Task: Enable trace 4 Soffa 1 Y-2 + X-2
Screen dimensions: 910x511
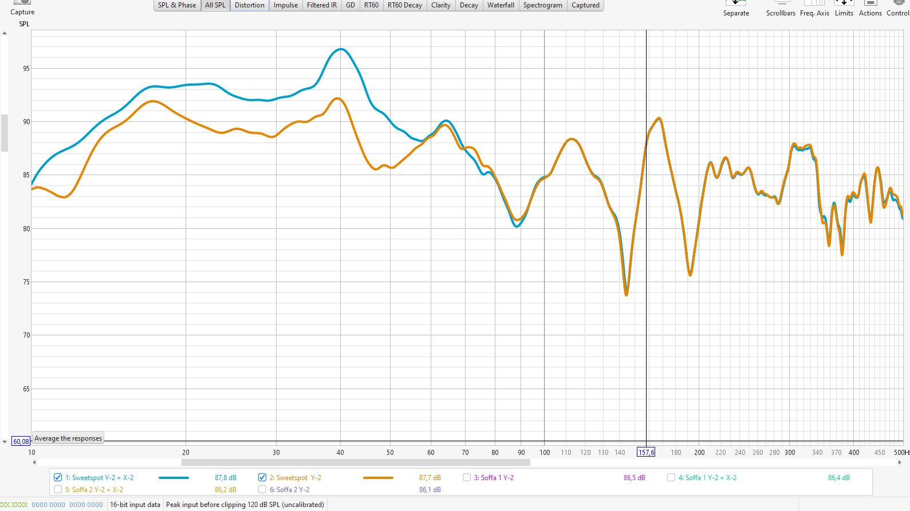Action: [x=671, y=477]
